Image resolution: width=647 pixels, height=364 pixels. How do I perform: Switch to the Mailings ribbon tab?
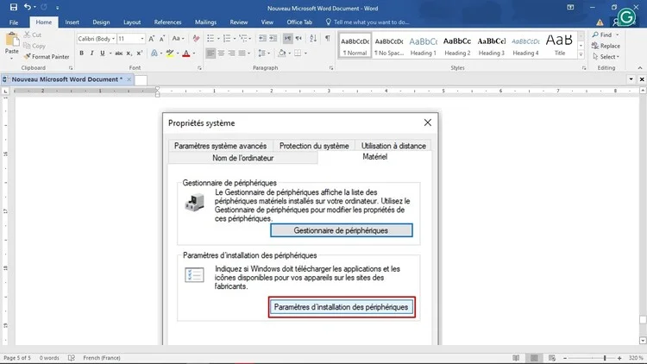coord(208,22)
